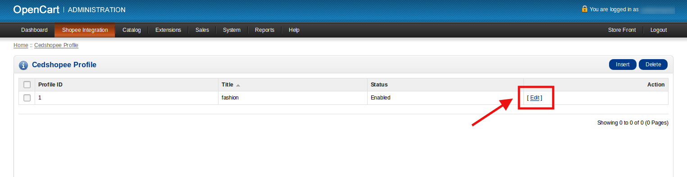Image resolution: width=687 pixels, height=177 pixels.
Task: Open the System menu
Action: pyautogui.click(x=232, y=30)
